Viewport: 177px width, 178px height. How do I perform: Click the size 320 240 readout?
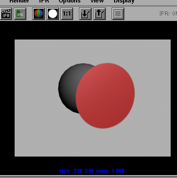click(x=77, y=171)
